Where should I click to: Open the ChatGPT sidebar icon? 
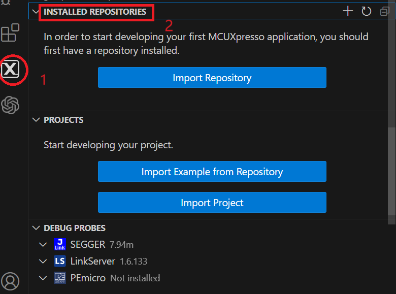coord(11,105)
